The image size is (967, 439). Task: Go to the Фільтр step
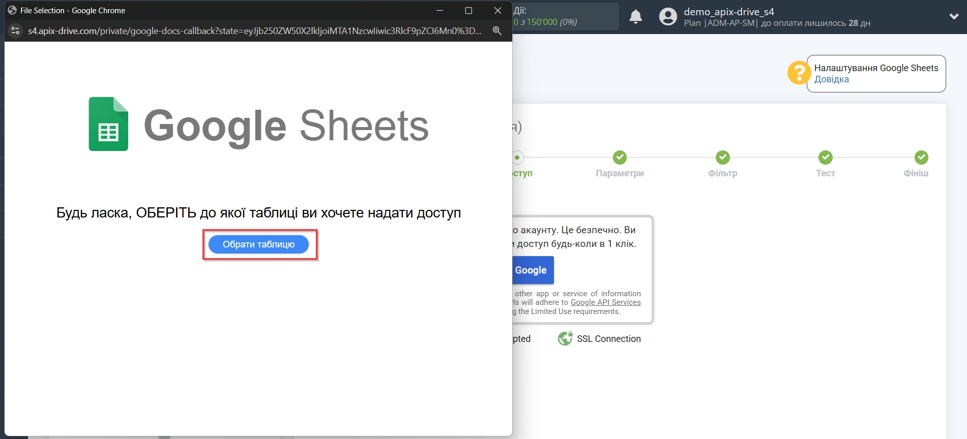click(722, 173)
